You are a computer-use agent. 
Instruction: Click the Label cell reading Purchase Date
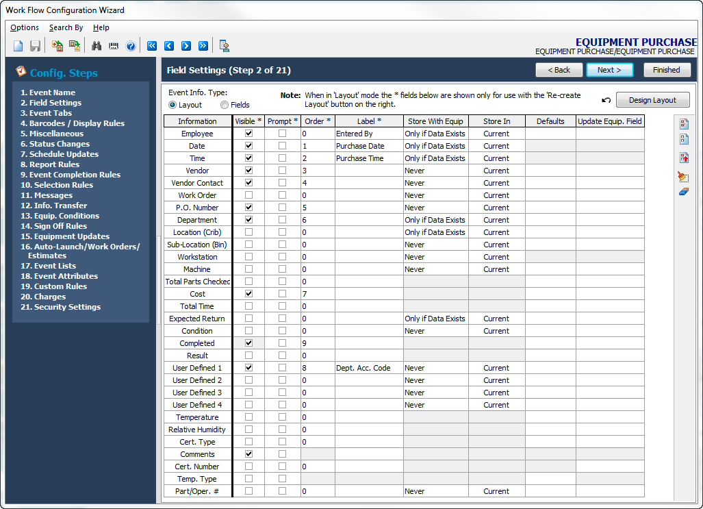[x=369, y=146]
